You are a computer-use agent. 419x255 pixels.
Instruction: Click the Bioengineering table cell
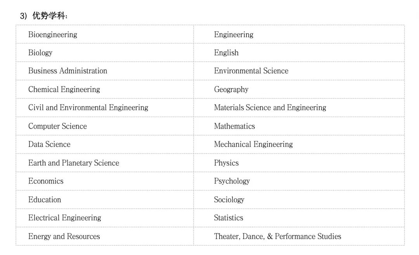click(53, 35)
